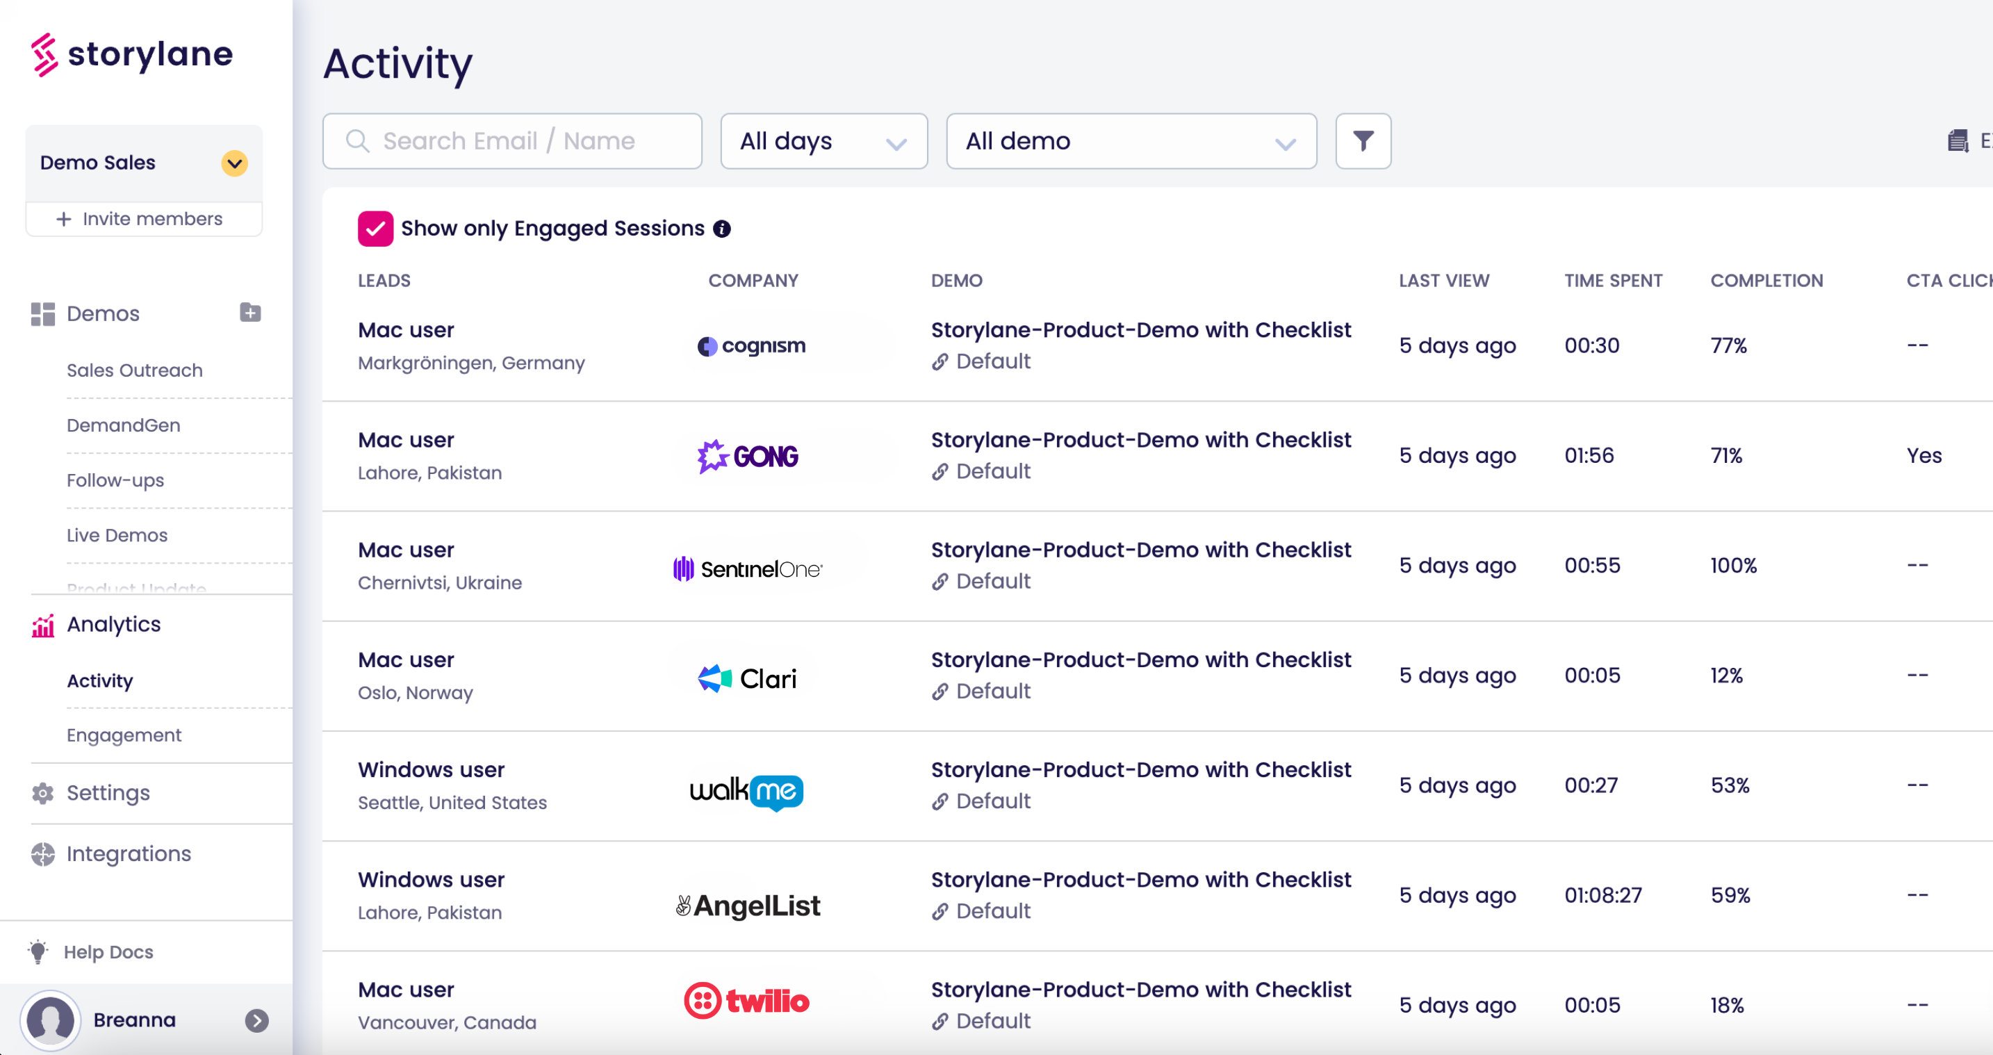
Task: Open Settings via the gear icon
Action: pyautogui.click(x=42, y=792)
